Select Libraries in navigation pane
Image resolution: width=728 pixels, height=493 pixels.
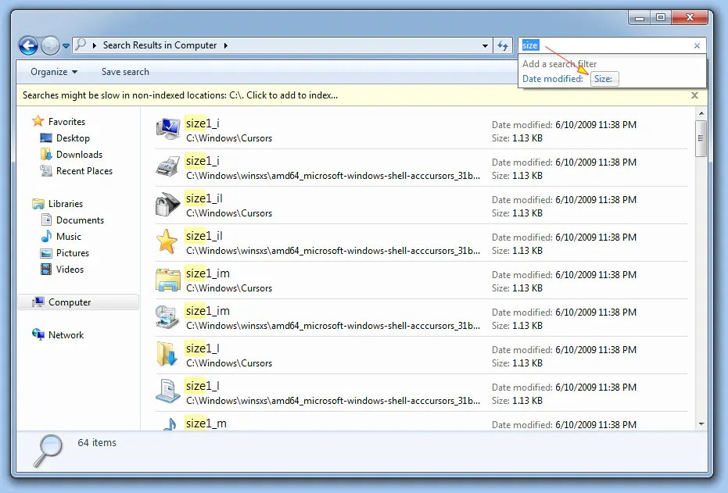pos(66,204)
